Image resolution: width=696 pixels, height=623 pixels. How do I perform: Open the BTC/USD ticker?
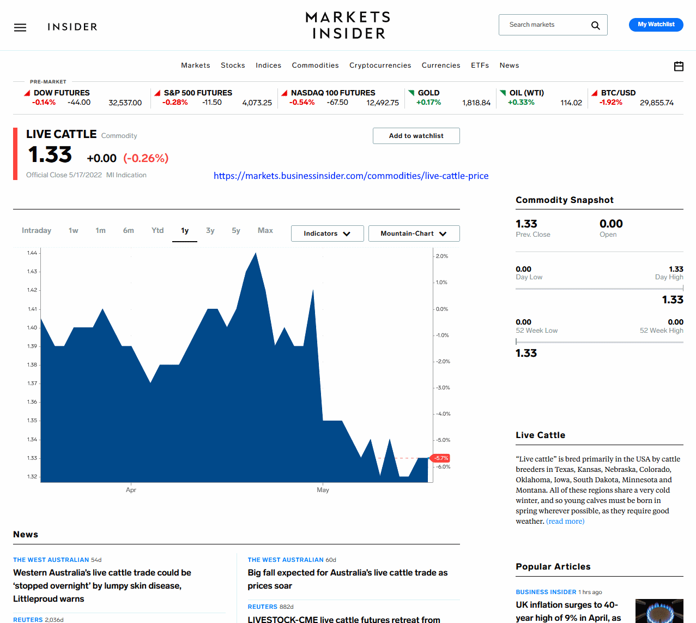click(618, 93)
